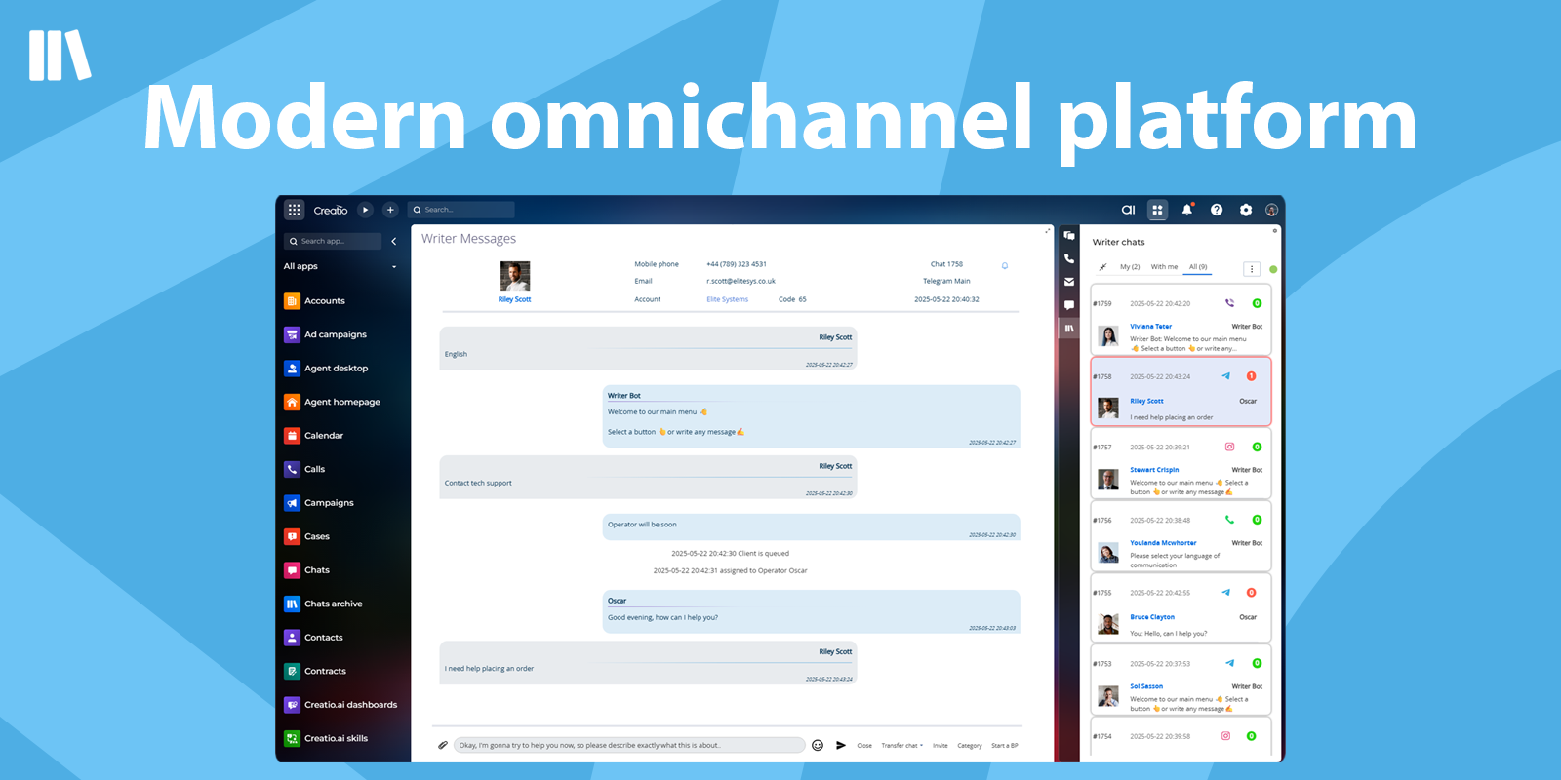Click the small refresh icon beside Chat 1758
The image size is (1561, 780).
coord(1005,265)
